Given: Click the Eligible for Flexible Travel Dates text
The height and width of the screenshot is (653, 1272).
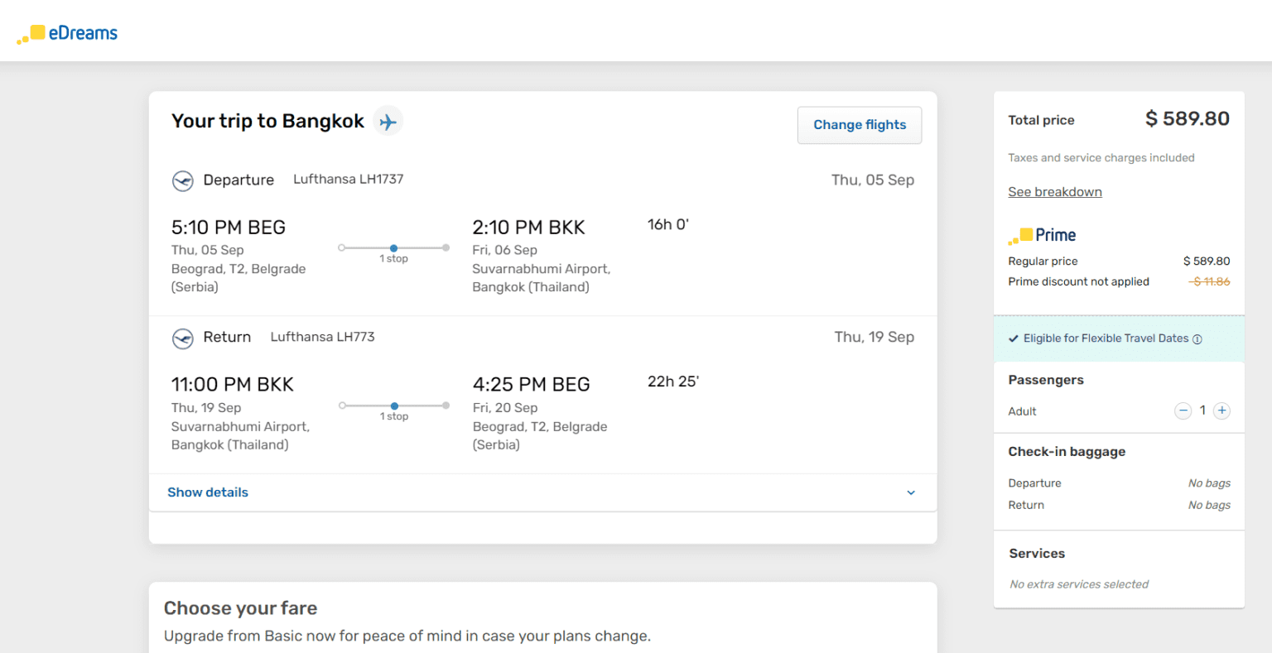Looking at the screenshot, I should 1106,339.
